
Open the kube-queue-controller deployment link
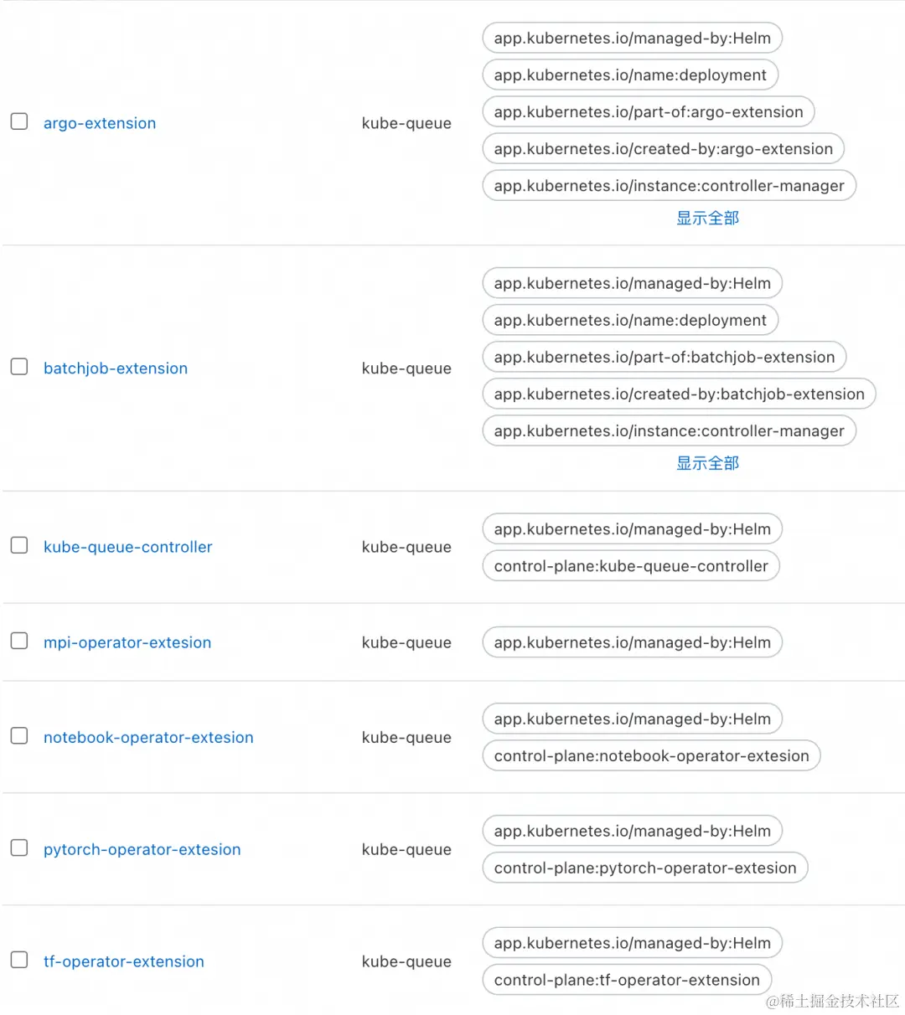click(128, 547)
